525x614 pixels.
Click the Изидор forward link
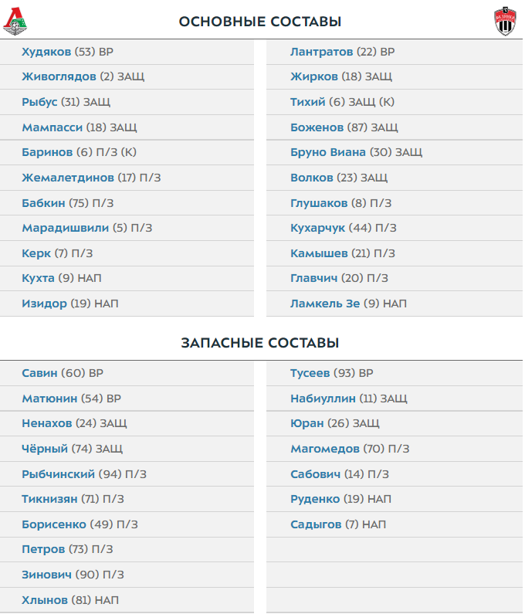coord(44,304)
